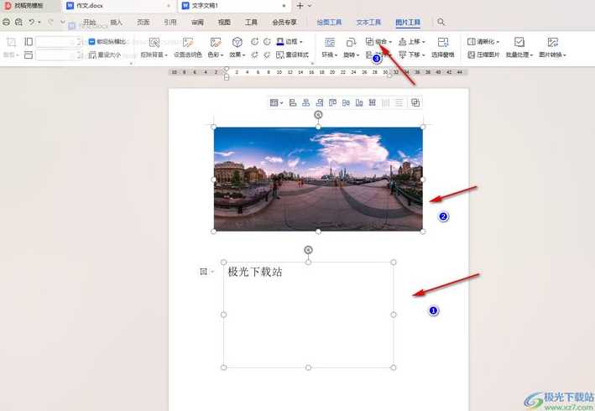Click align middle icon in floating toolbar
Viewport: 595px width, 411px height.
coord(346,102)
